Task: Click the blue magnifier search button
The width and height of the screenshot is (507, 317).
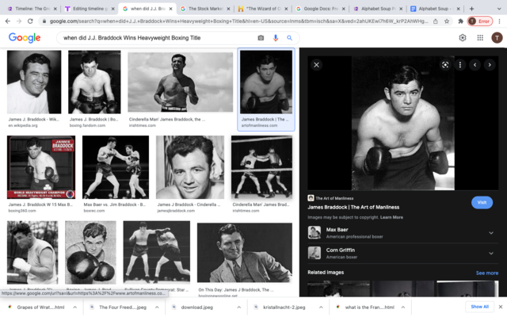Action: (289, 38)
